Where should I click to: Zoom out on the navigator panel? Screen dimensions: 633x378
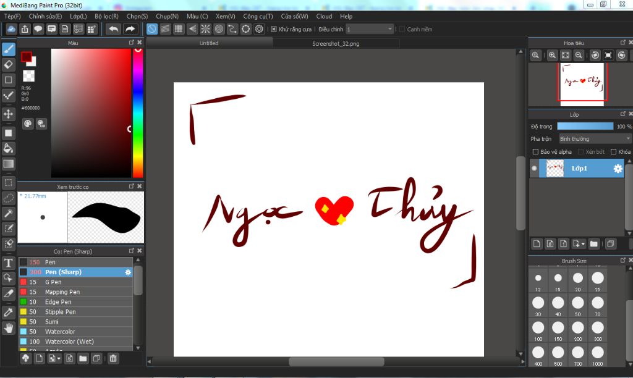(x=579, y=55)
